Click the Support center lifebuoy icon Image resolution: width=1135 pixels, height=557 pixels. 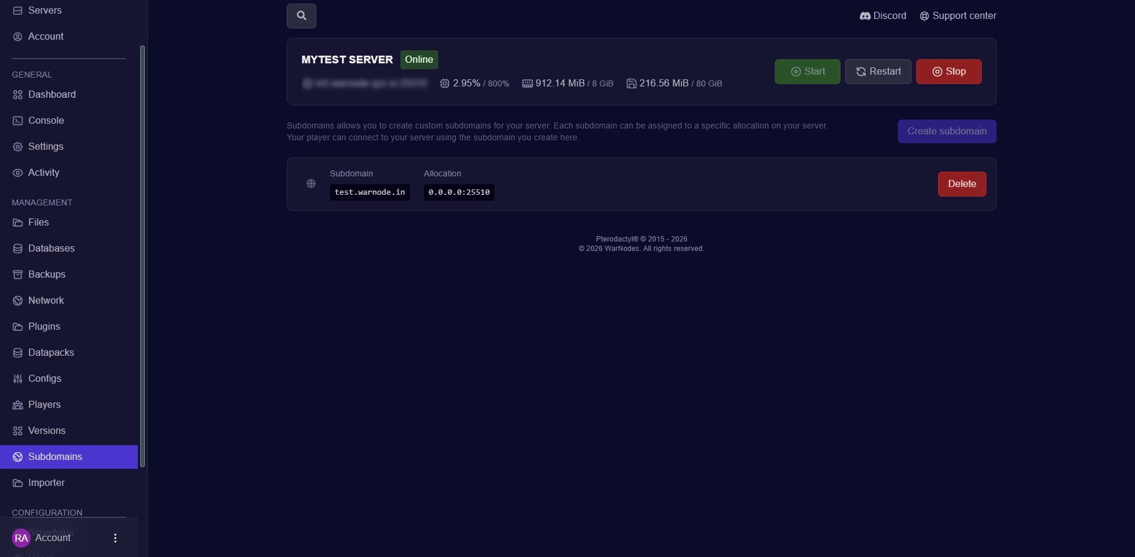click(924, 16)
